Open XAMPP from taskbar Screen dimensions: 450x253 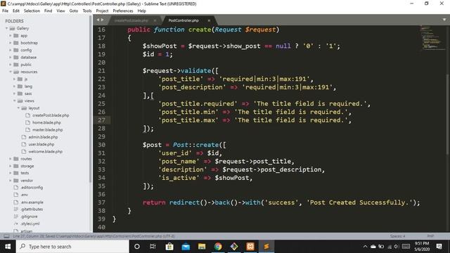tap(250, 247)
